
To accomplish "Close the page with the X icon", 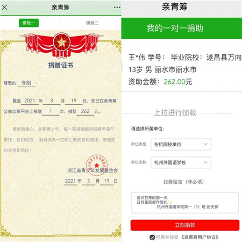I will pyautogui.click(x=4, y=7).
